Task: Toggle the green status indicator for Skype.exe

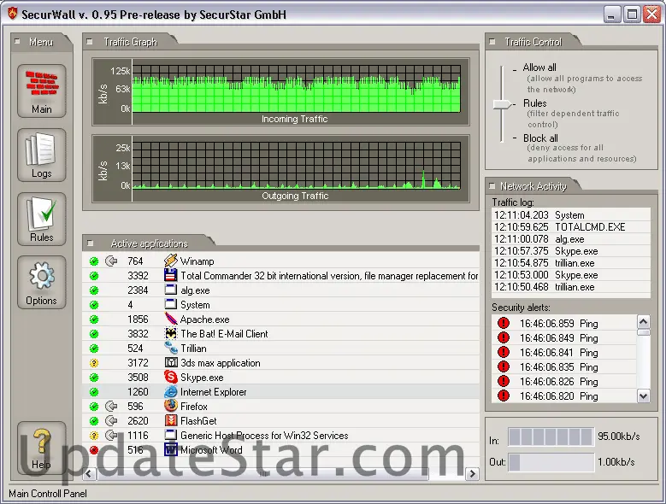Action: (94, 378)
